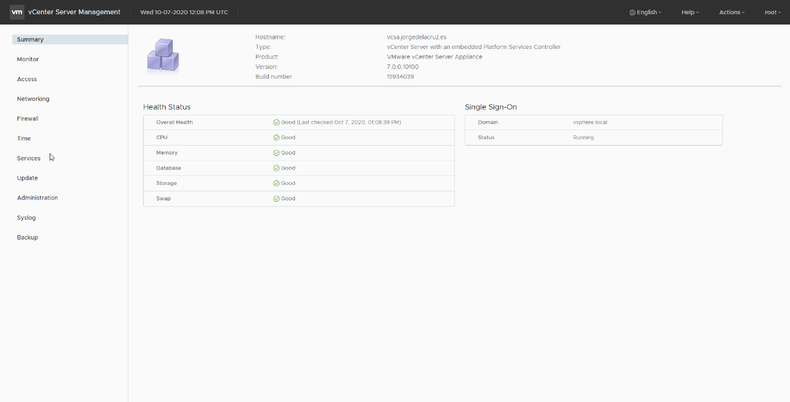This screenshot has width=790, height=402.
Task: Click the VMware vm logo icon
Action: click(x=17, y=12)
